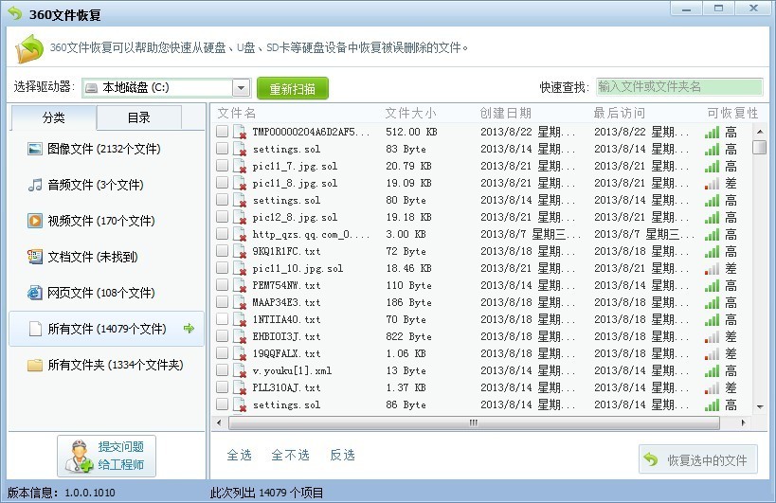Tick the MAAP34E3.txt checkbox
This screenshot has width=776, height=503.
(223, 301)
